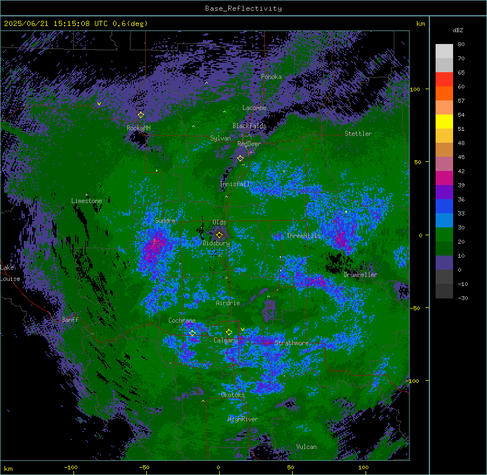Select the yellow 51-54 dBZ legend swatch
This screenshot has height=475, width=487.
(444, 121)
